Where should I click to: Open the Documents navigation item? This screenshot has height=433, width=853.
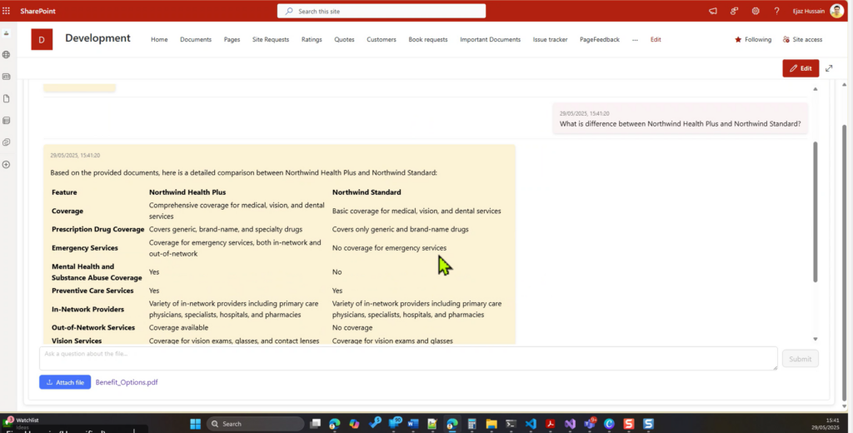[196, 40]
